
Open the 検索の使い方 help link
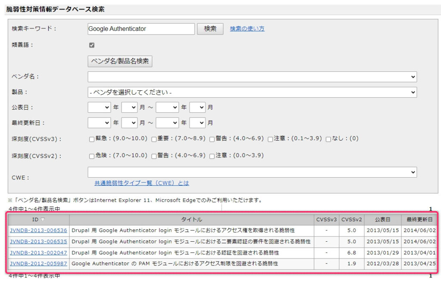247,29
